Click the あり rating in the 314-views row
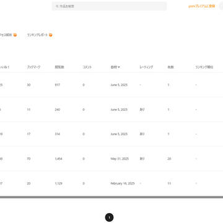This screenshot has width=223, height=223. [142, 134]
